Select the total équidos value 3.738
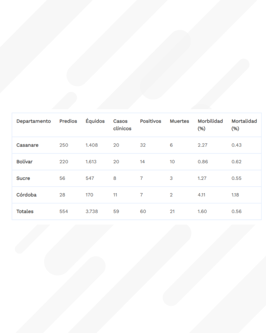The height and width of the screenshot is (333, 266). [92, 212]
